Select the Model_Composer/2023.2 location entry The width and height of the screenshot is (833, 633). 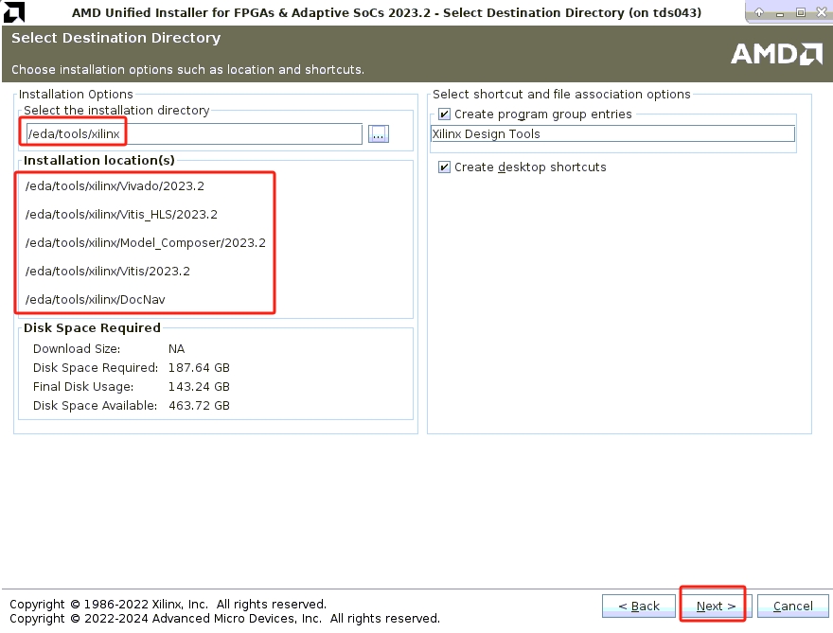[x=145, y=243]
